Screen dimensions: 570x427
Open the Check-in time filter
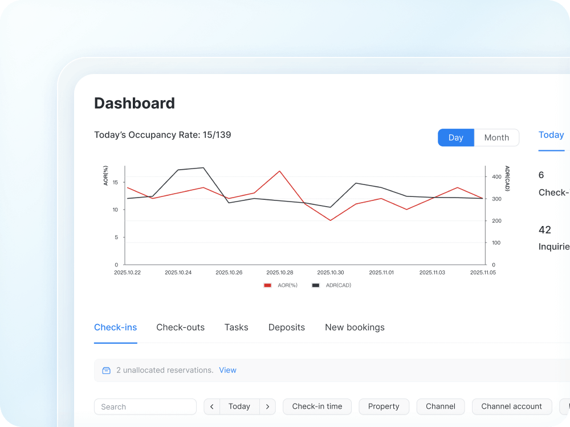coord(317,407)
